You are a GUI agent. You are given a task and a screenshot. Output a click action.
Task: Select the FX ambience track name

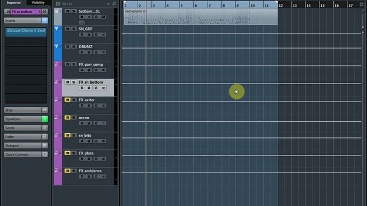tap(90, 171)
